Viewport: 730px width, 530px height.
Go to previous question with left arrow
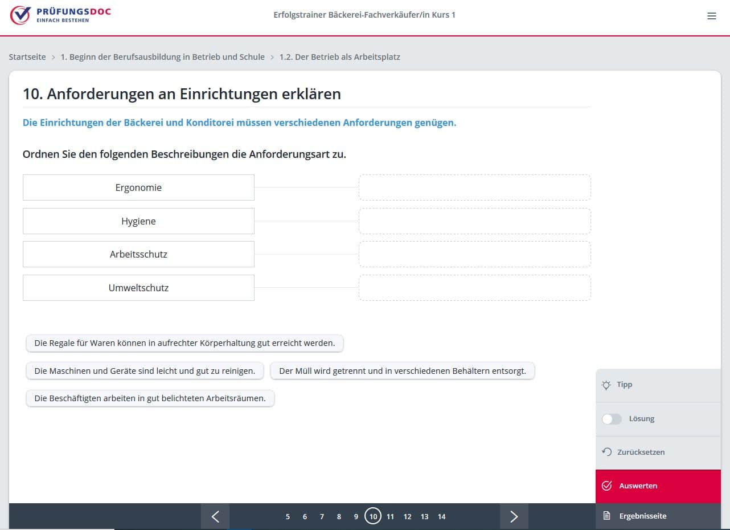[215, 516]
